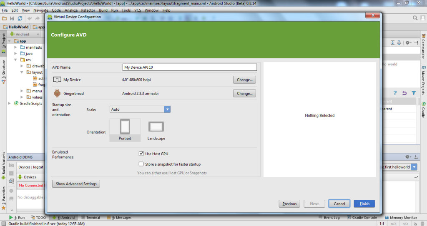Open folder icon in main toolbar
The width and height of the screenshot is (427, 226).
point(4,18)
